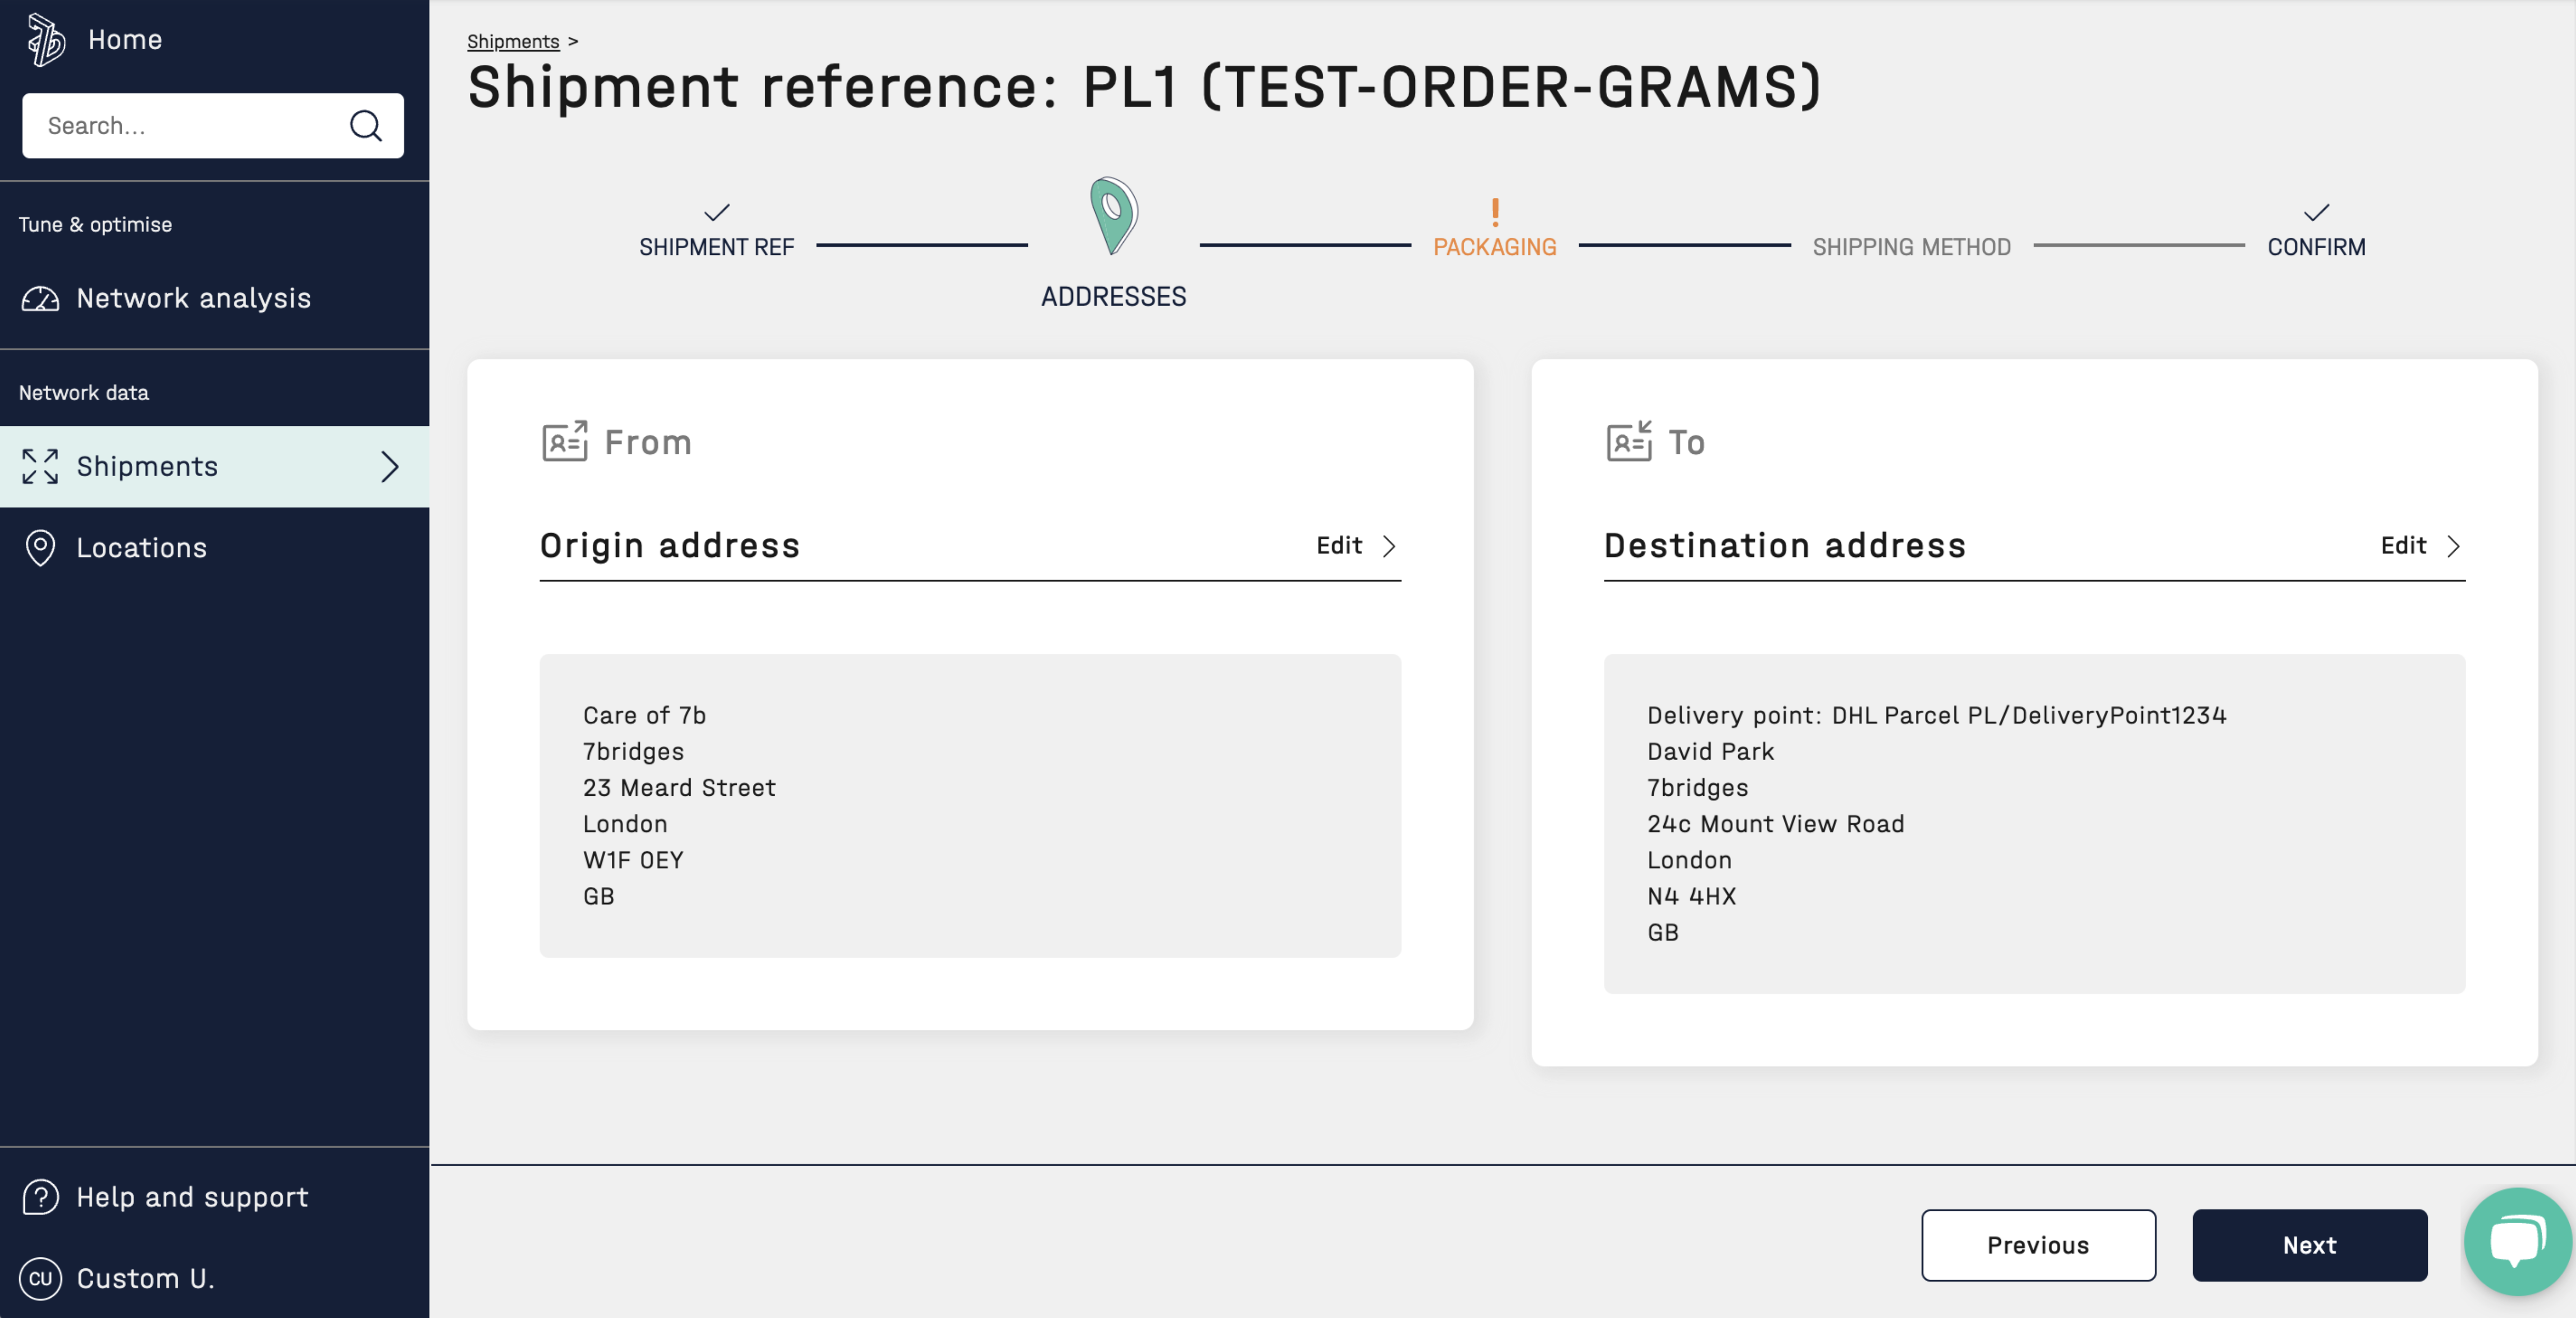Click the Custom U. avatar icon
Image resolution: width=2576 pixels, height=1318 pixels.
coord(40,1278)
